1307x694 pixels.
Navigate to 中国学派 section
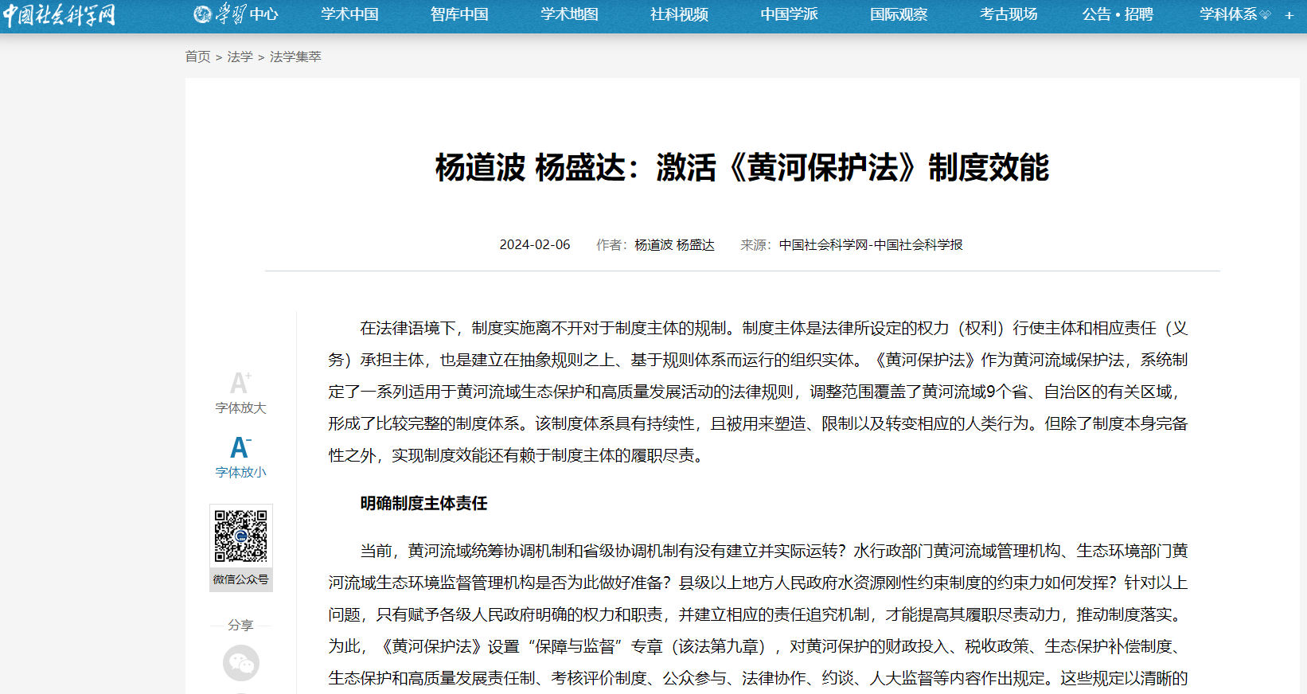tap(789, 14)
